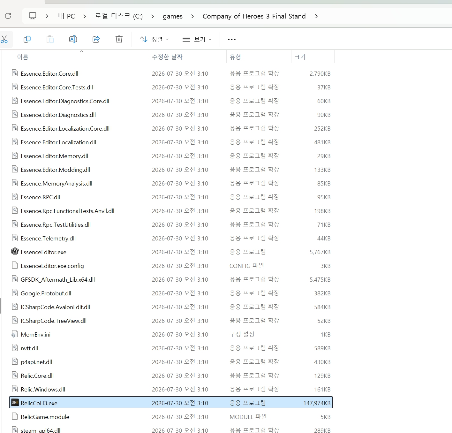The height and width of the screenshot is (433, 452).
Task: Select Essence.Rpc.FunctionalTests.Anvil.dll file name
Action: (67, 211)
